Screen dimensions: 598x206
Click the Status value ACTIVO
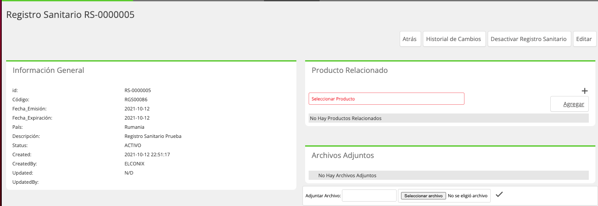point(133,145)
